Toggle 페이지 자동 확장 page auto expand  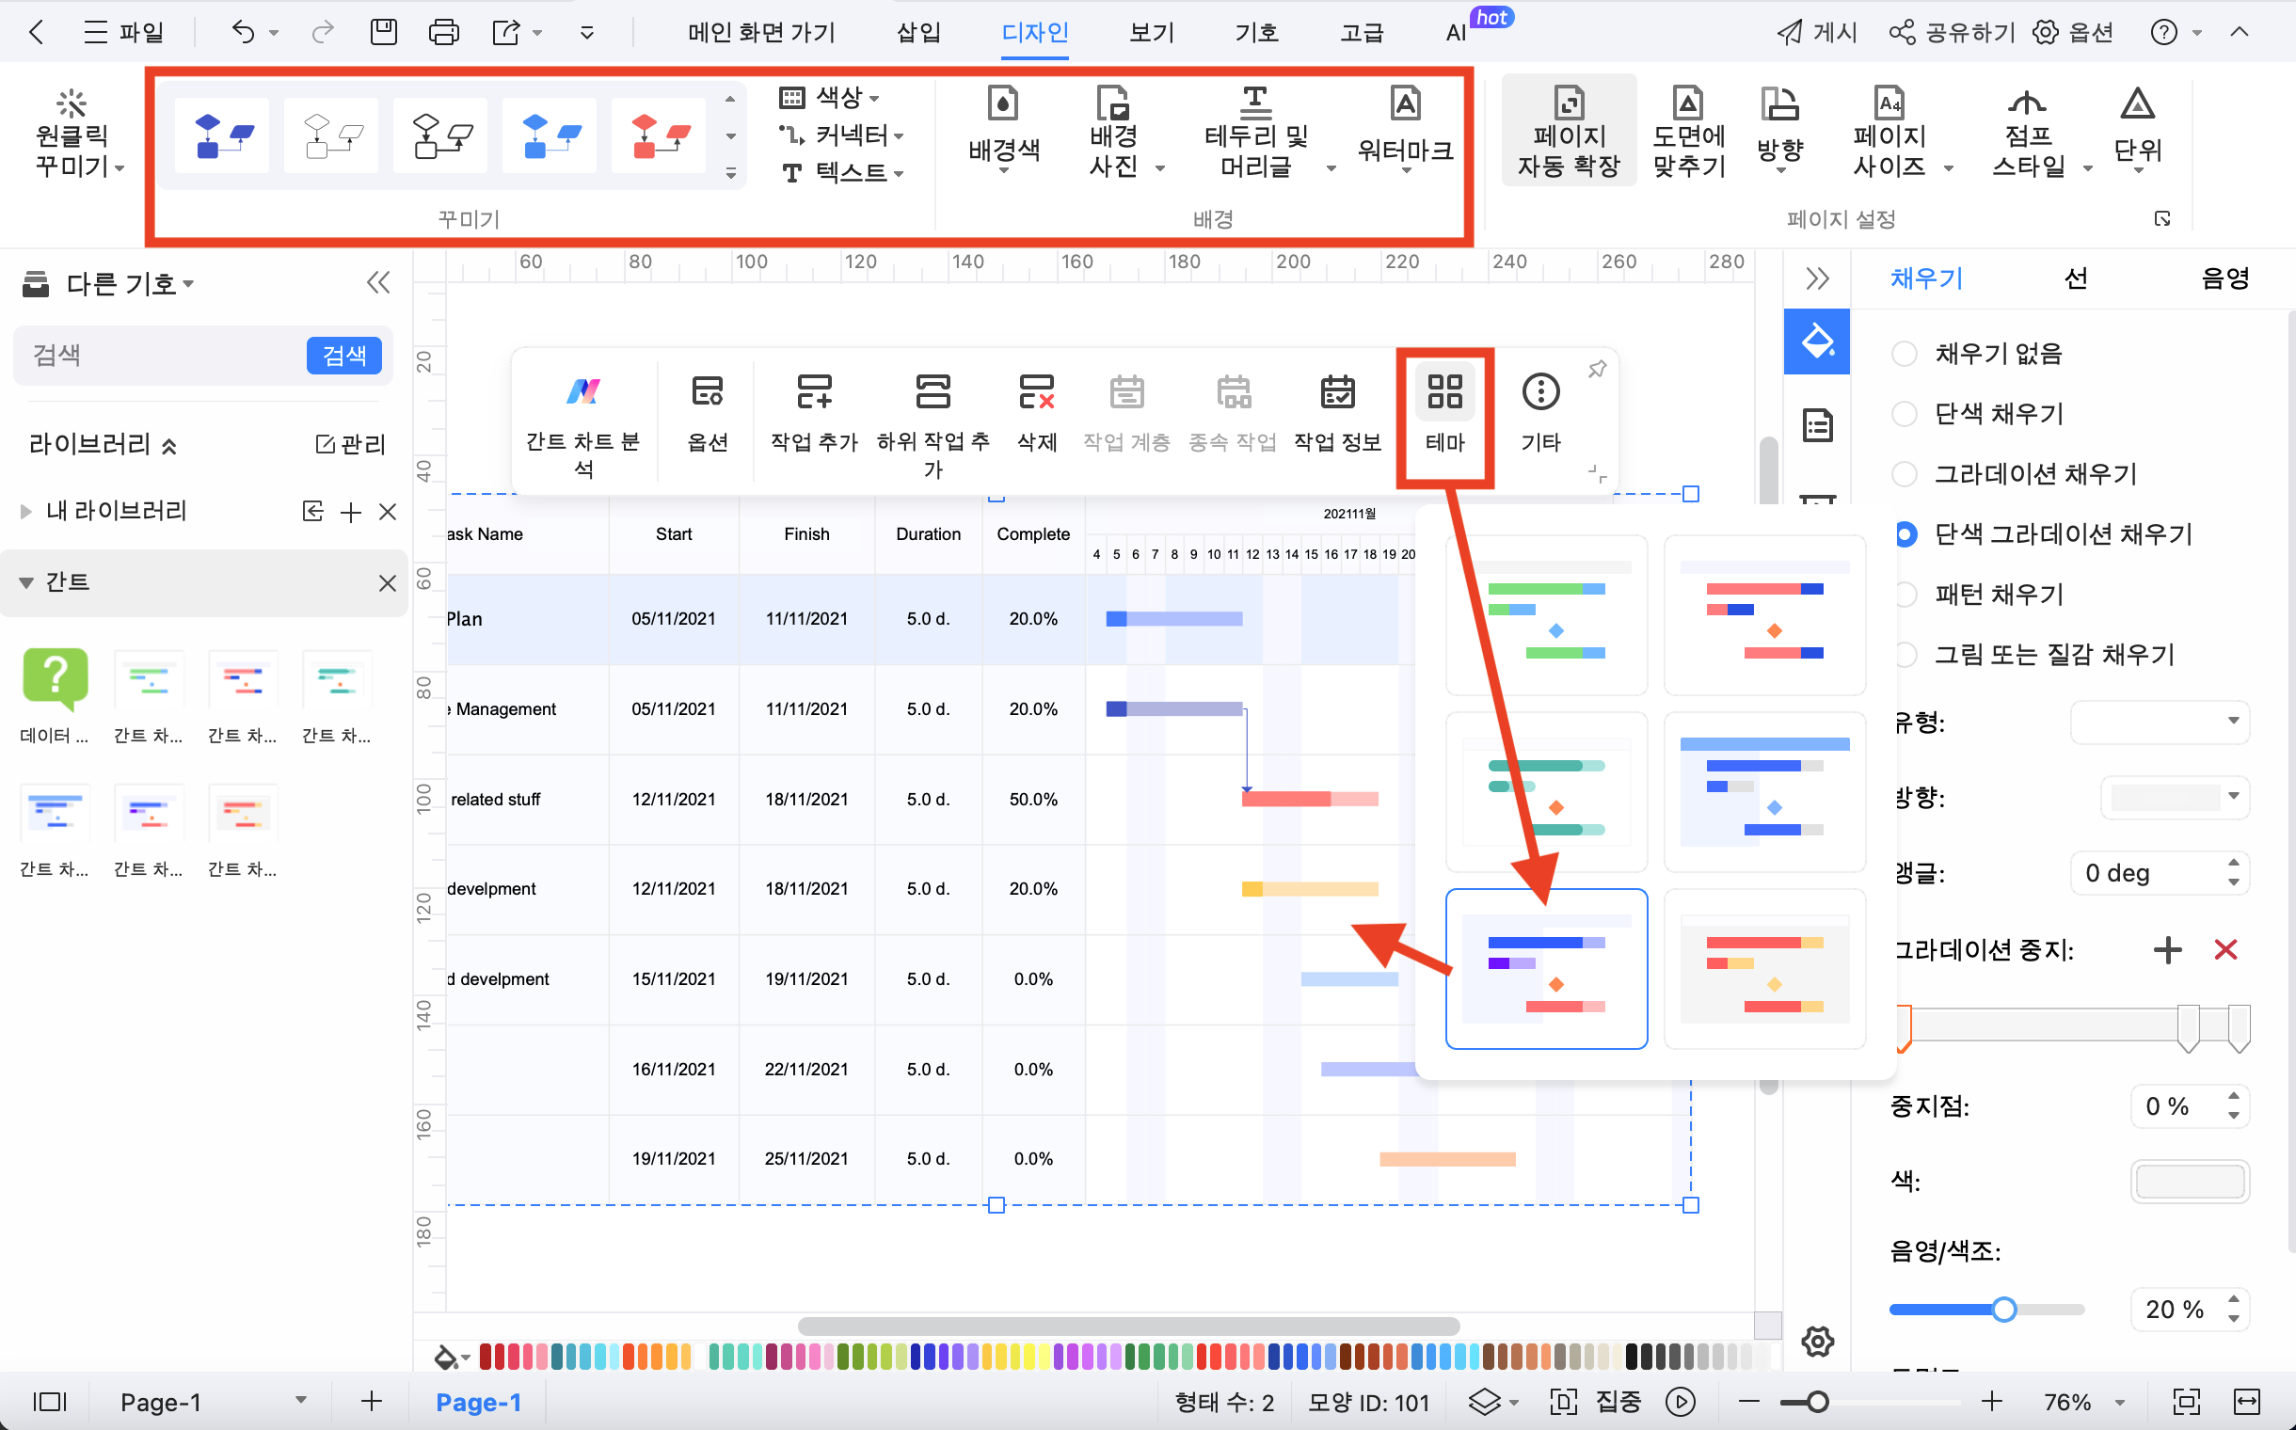[1569, 131]
